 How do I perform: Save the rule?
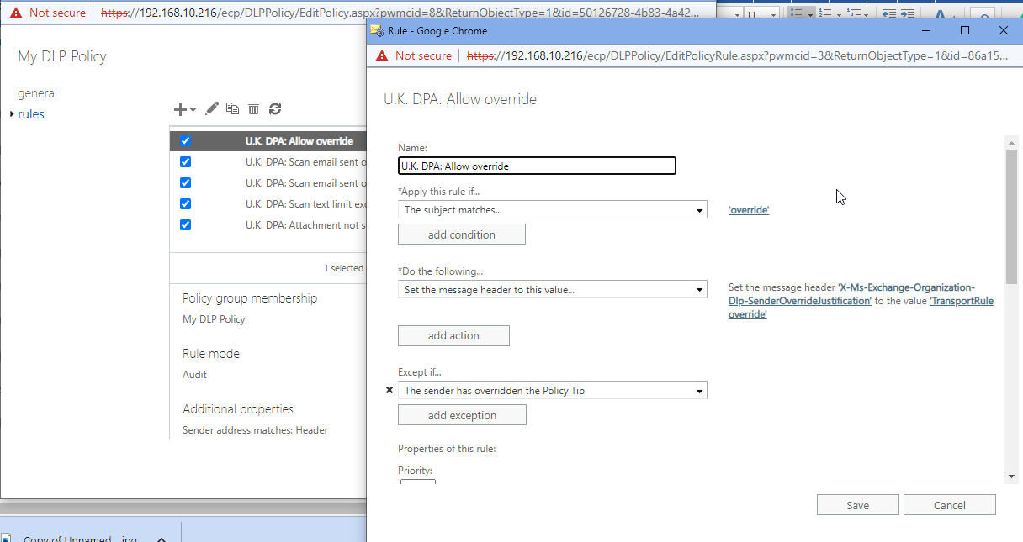(x=857, y=505)
